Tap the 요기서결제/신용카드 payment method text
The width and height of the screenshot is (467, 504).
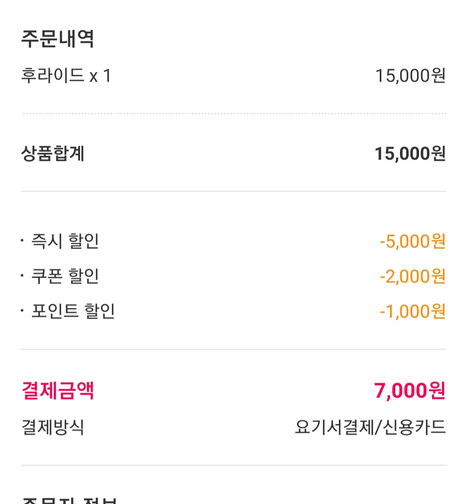tap(370, 427)
